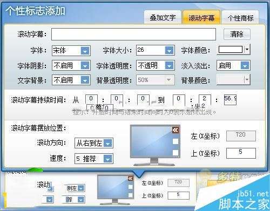Click the 上(Y坐标) field showing 5
Viewport: 270px width, 211px height.
click(241, 153)
